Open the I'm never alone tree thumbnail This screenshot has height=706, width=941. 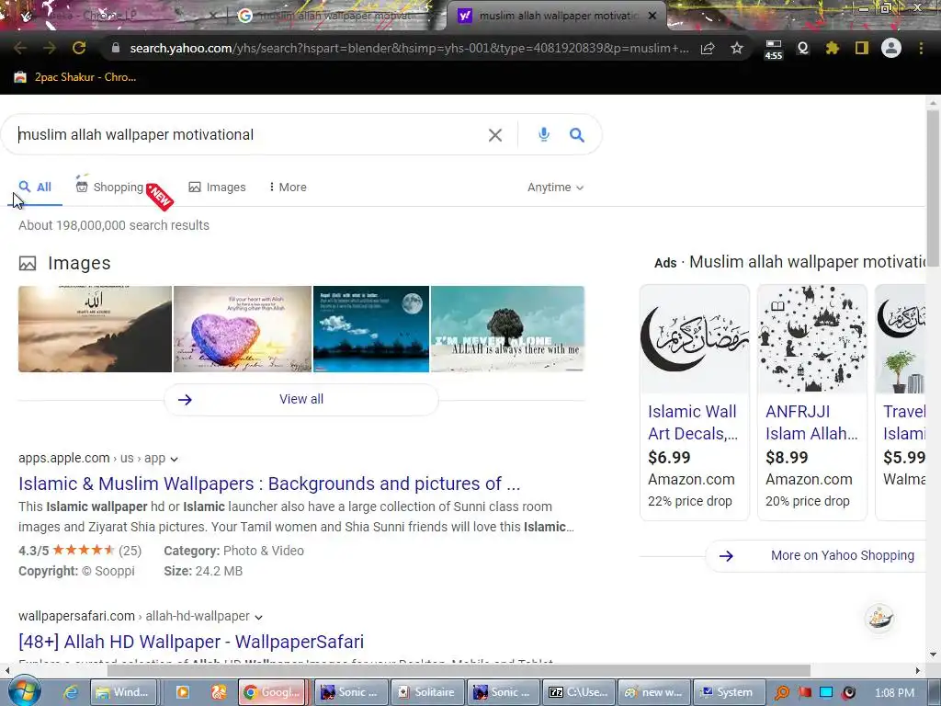(x=507, y=329)
